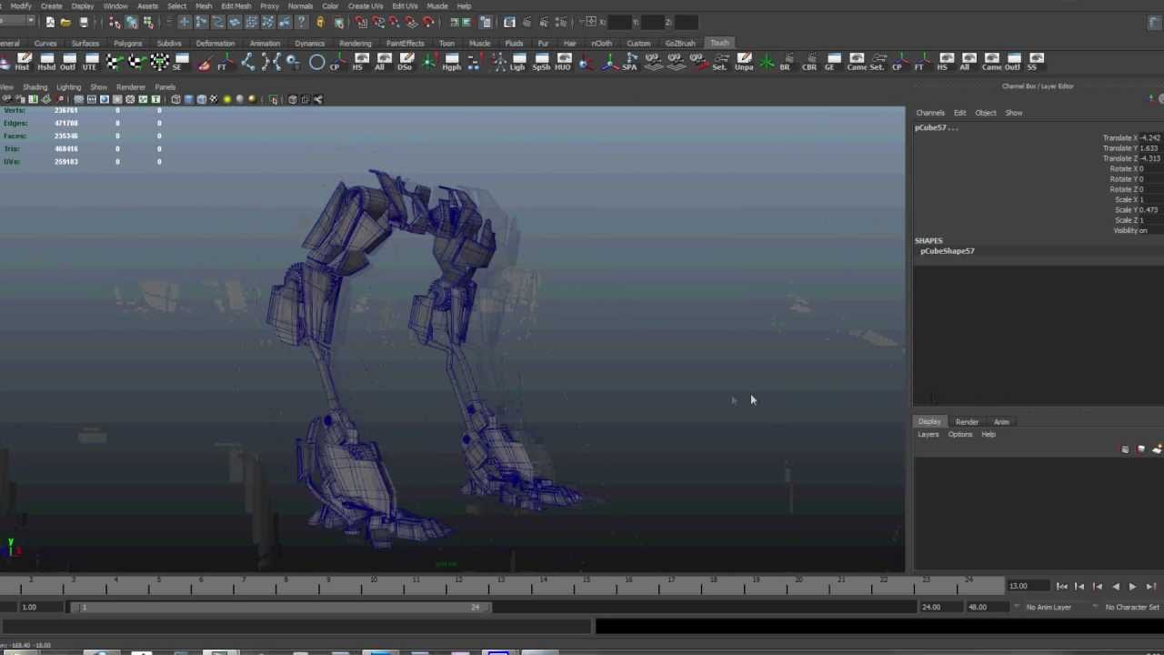1164x655 pixels.
Task: Click play forward button
Action: 1132,587
